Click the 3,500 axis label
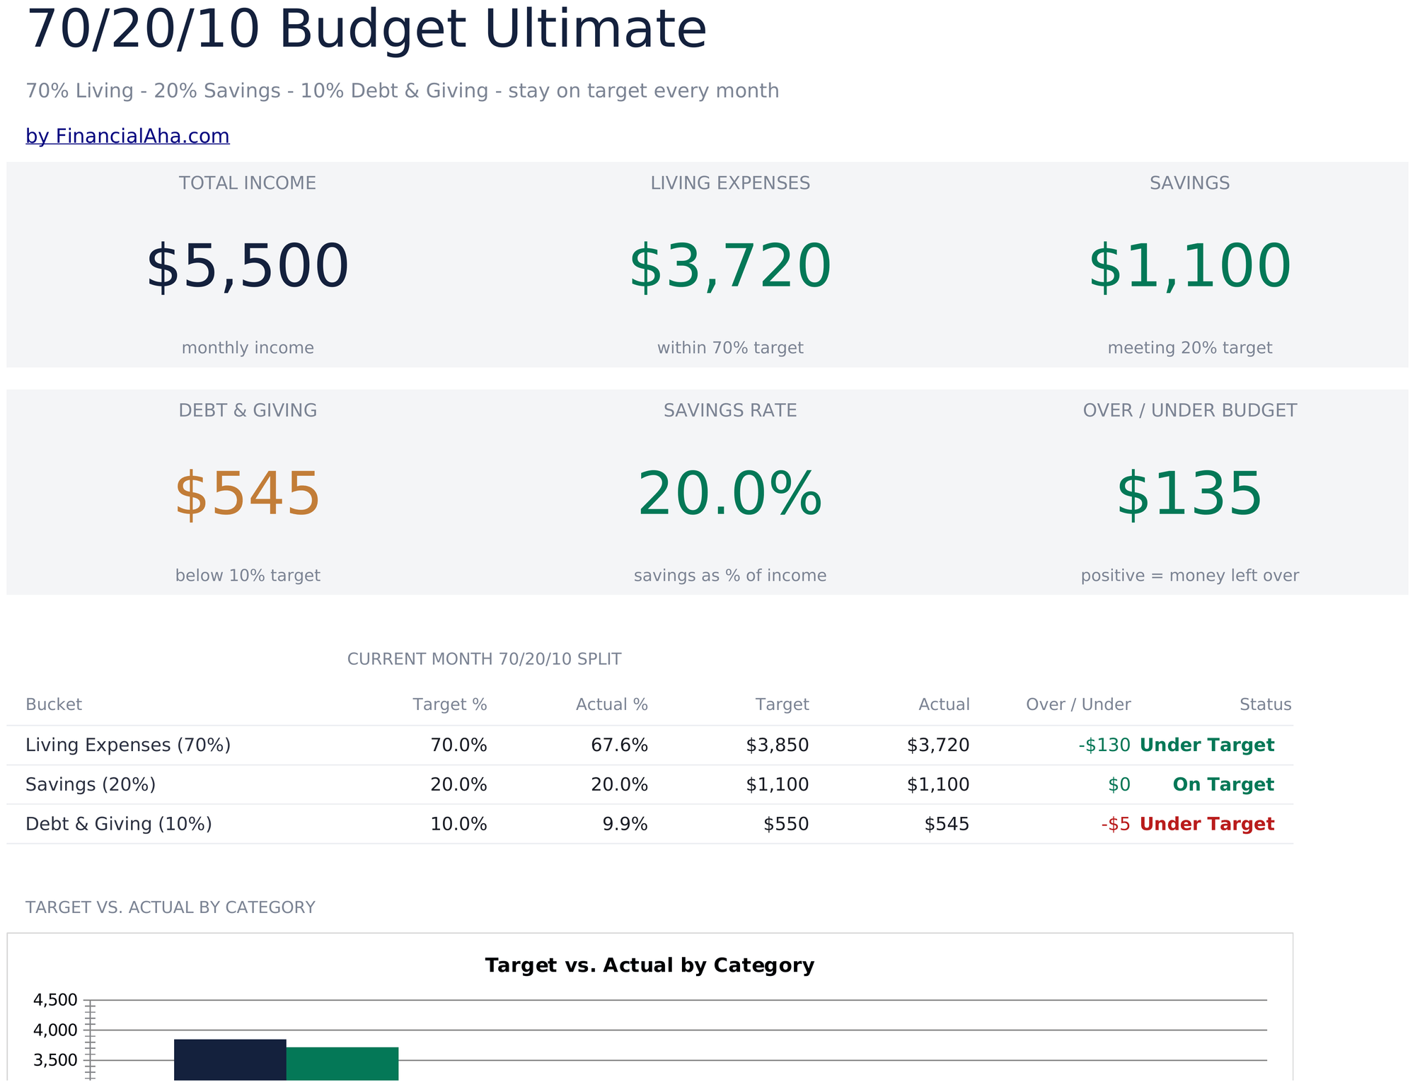Image resolution: width=1415 pixels, height=1087 pixels. pos(55,1060)
